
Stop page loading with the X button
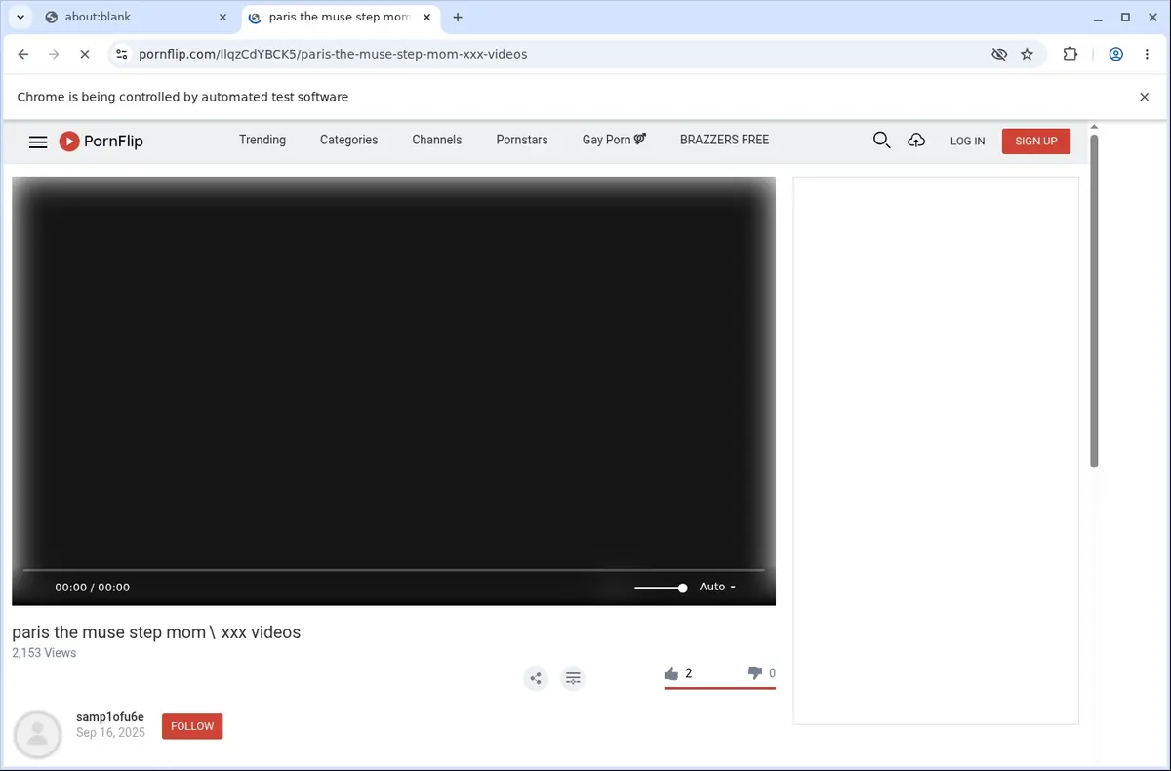coord(85,55)
